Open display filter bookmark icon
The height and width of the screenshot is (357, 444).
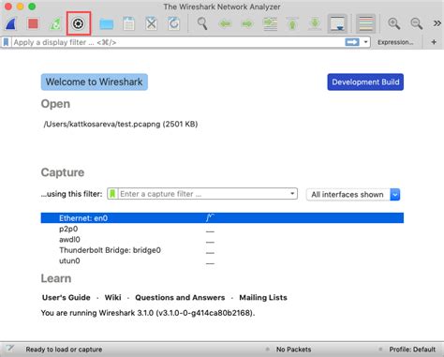point(7,42)
